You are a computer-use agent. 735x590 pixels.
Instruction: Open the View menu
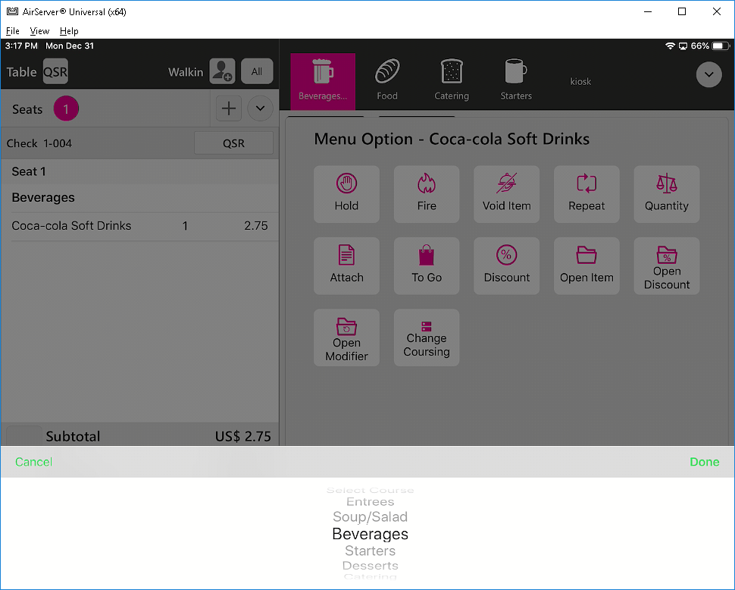tap(39, 31)
